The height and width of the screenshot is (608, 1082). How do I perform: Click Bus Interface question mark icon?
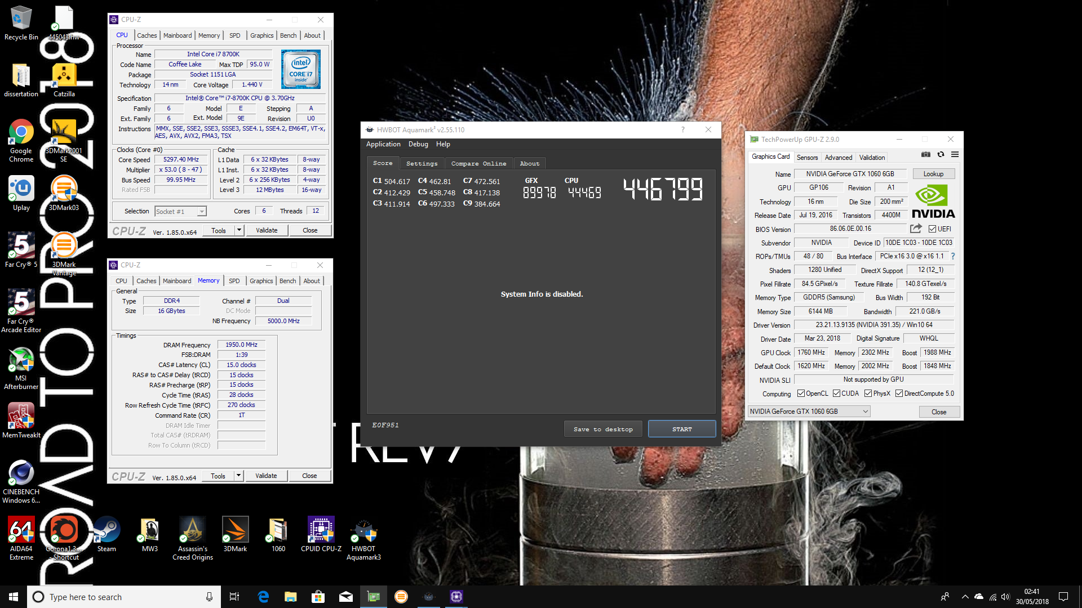tap(952, 256)
